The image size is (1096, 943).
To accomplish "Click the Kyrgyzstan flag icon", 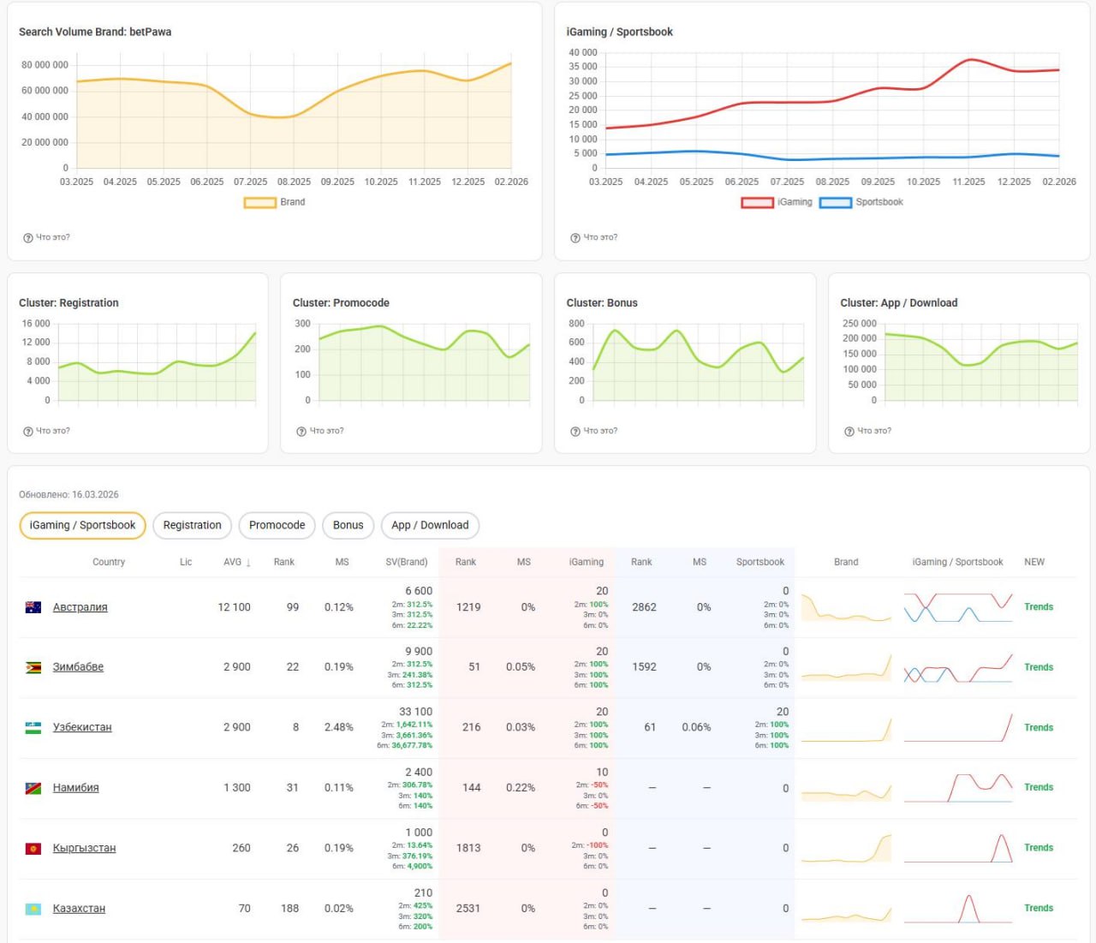I will point(33,848).
